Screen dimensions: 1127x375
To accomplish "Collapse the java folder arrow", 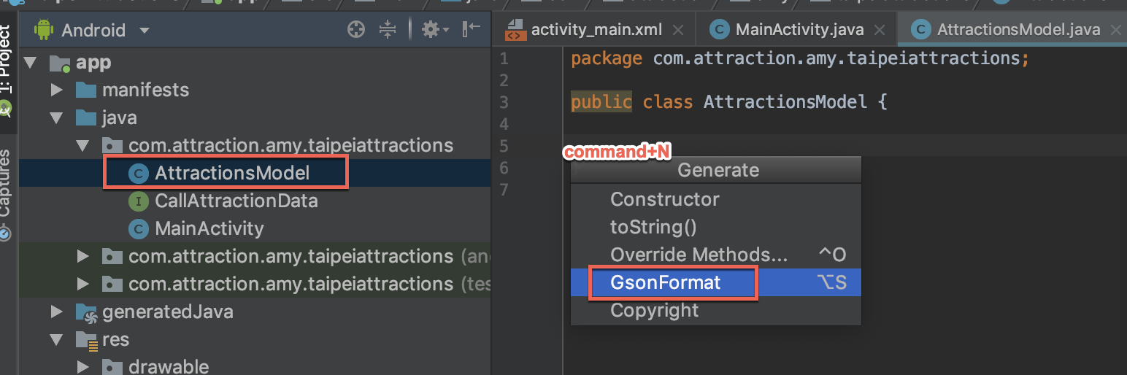I will point(57,118).
